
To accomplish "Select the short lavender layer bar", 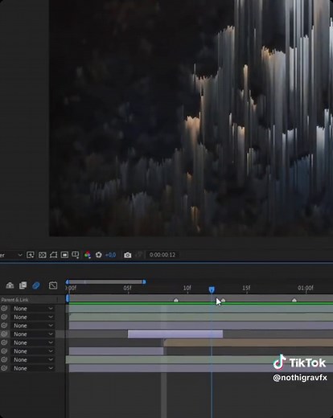I will (x=175, y=334).
